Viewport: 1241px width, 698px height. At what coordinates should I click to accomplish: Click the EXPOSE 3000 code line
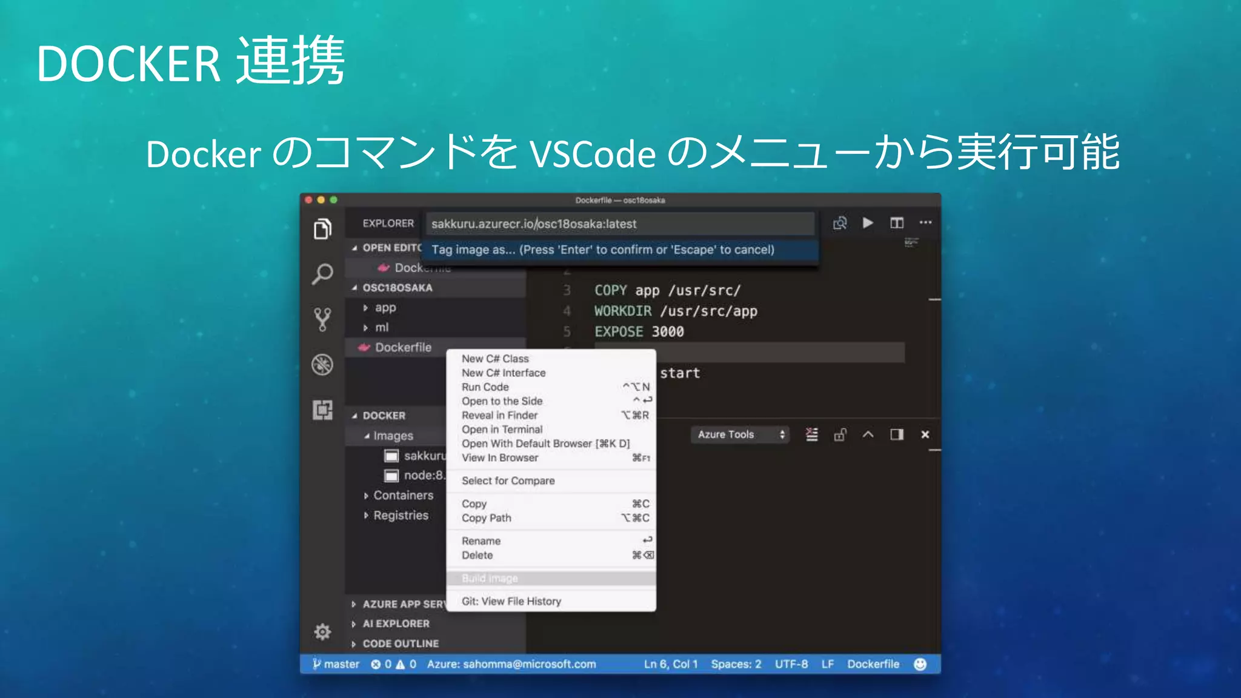tap(639, 331)
